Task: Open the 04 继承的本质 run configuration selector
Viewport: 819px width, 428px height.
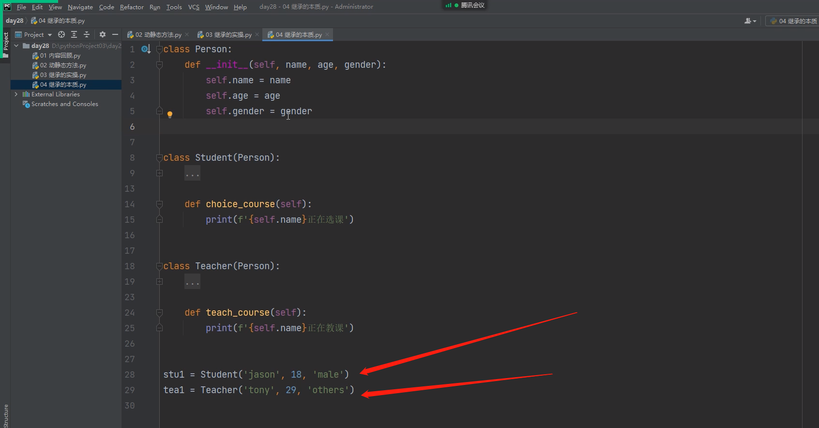Action: [793, 21]
